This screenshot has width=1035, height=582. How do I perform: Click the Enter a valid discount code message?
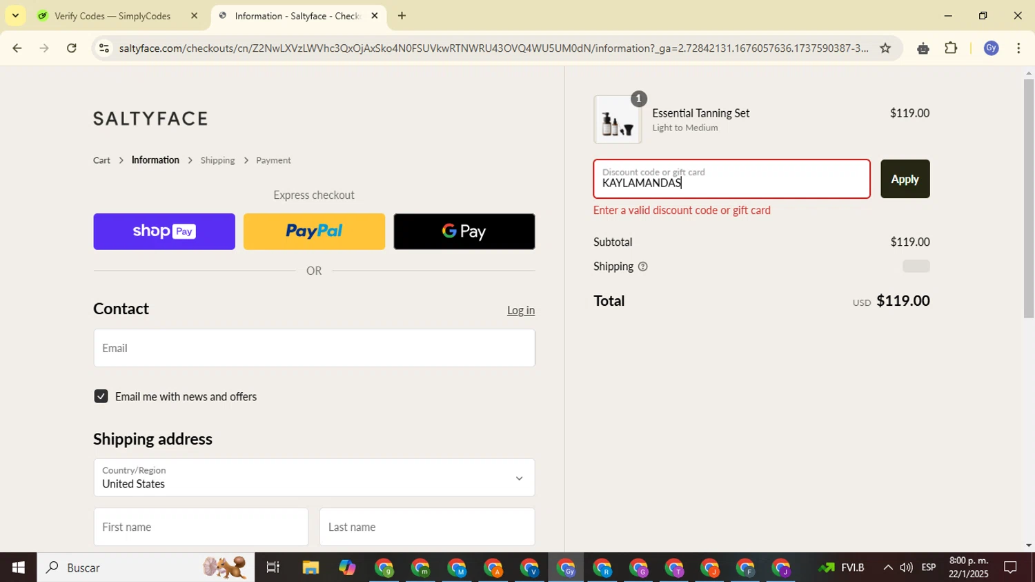pyautogui.click(x=682, y=211)
